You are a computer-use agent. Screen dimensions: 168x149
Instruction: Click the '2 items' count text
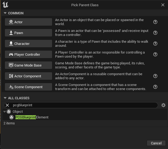tap(9, 123)
